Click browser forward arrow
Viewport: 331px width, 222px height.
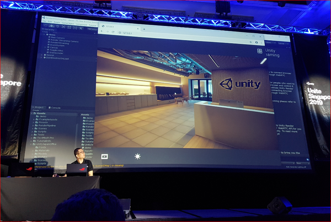108,31
